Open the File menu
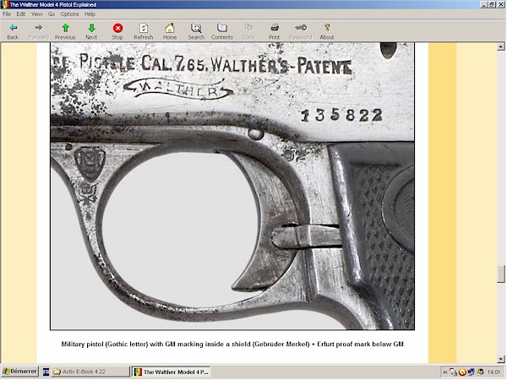This screenshot has width=507, height=380. [7, 14]
